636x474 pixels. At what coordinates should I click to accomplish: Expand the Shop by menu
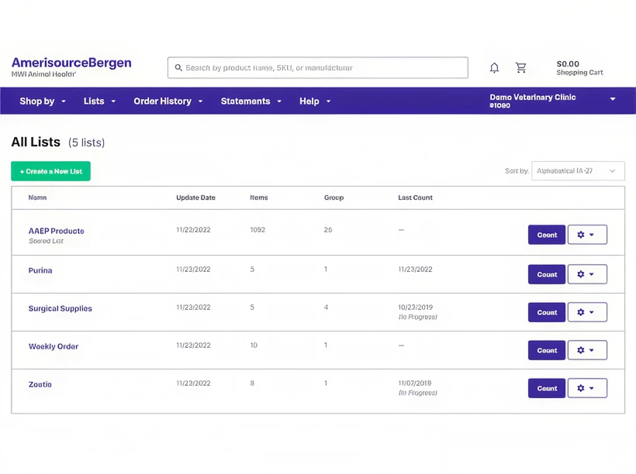43,101
